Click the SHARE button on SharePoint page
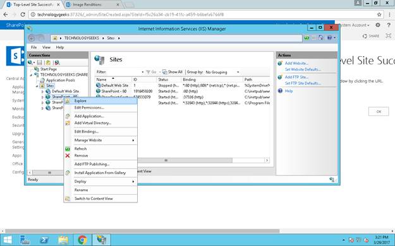 tap(371, 36)
